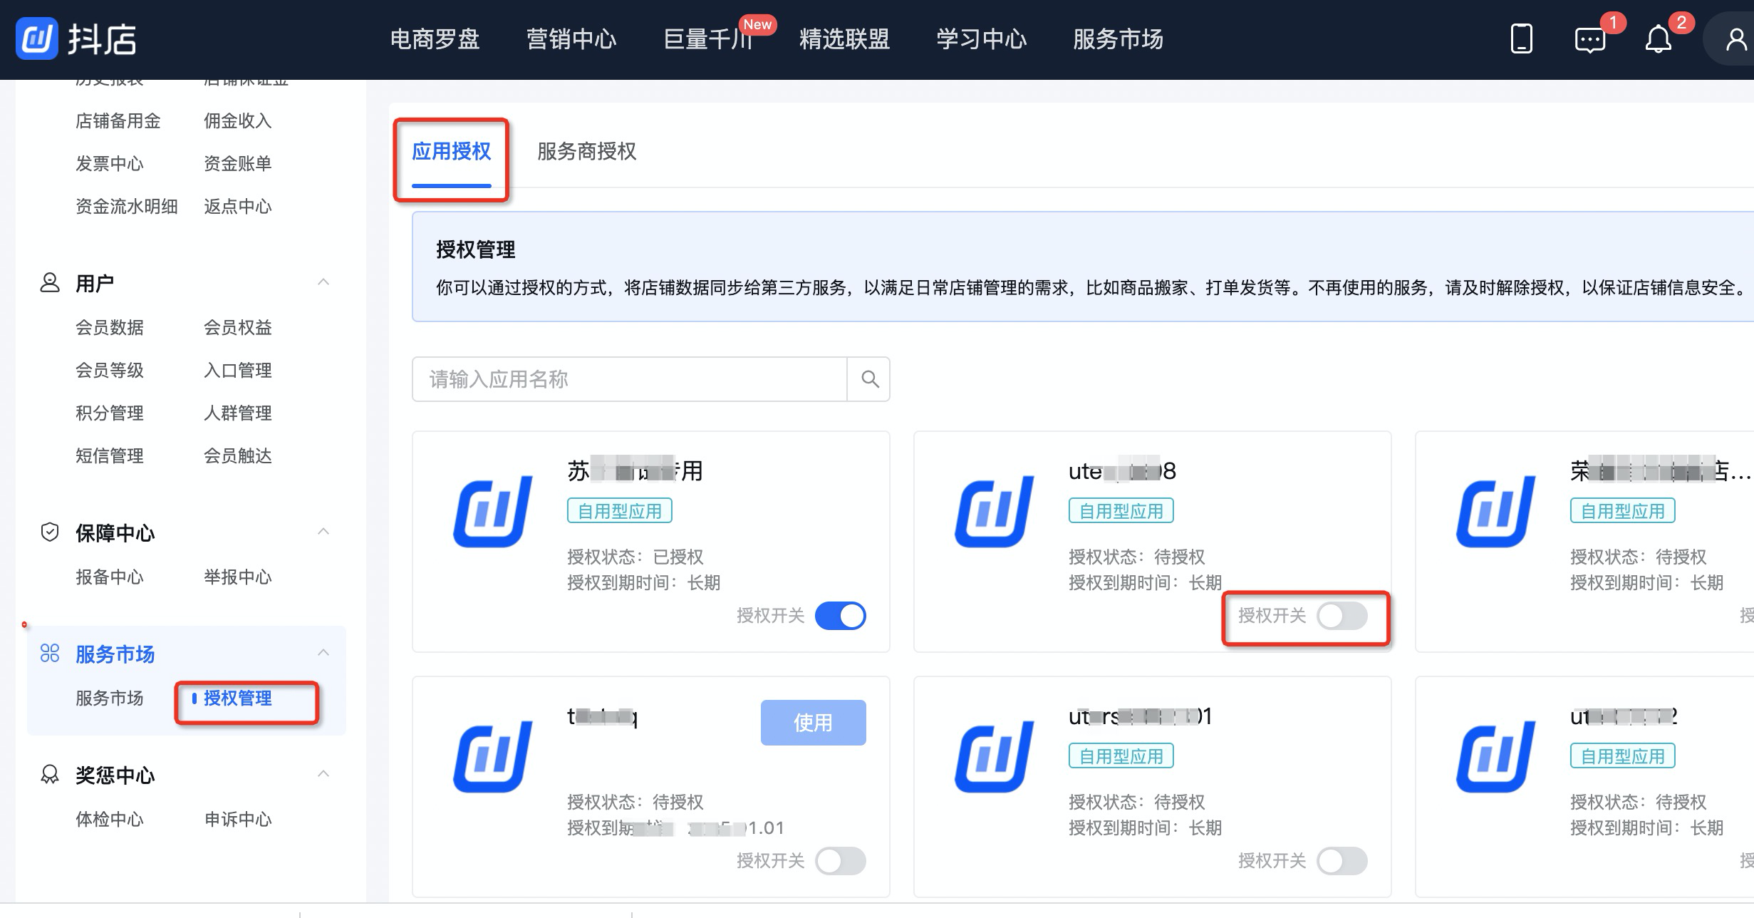Focus the 请输入应用名称 search field
Screen dimensions: 1754x918
coord(630,379)
